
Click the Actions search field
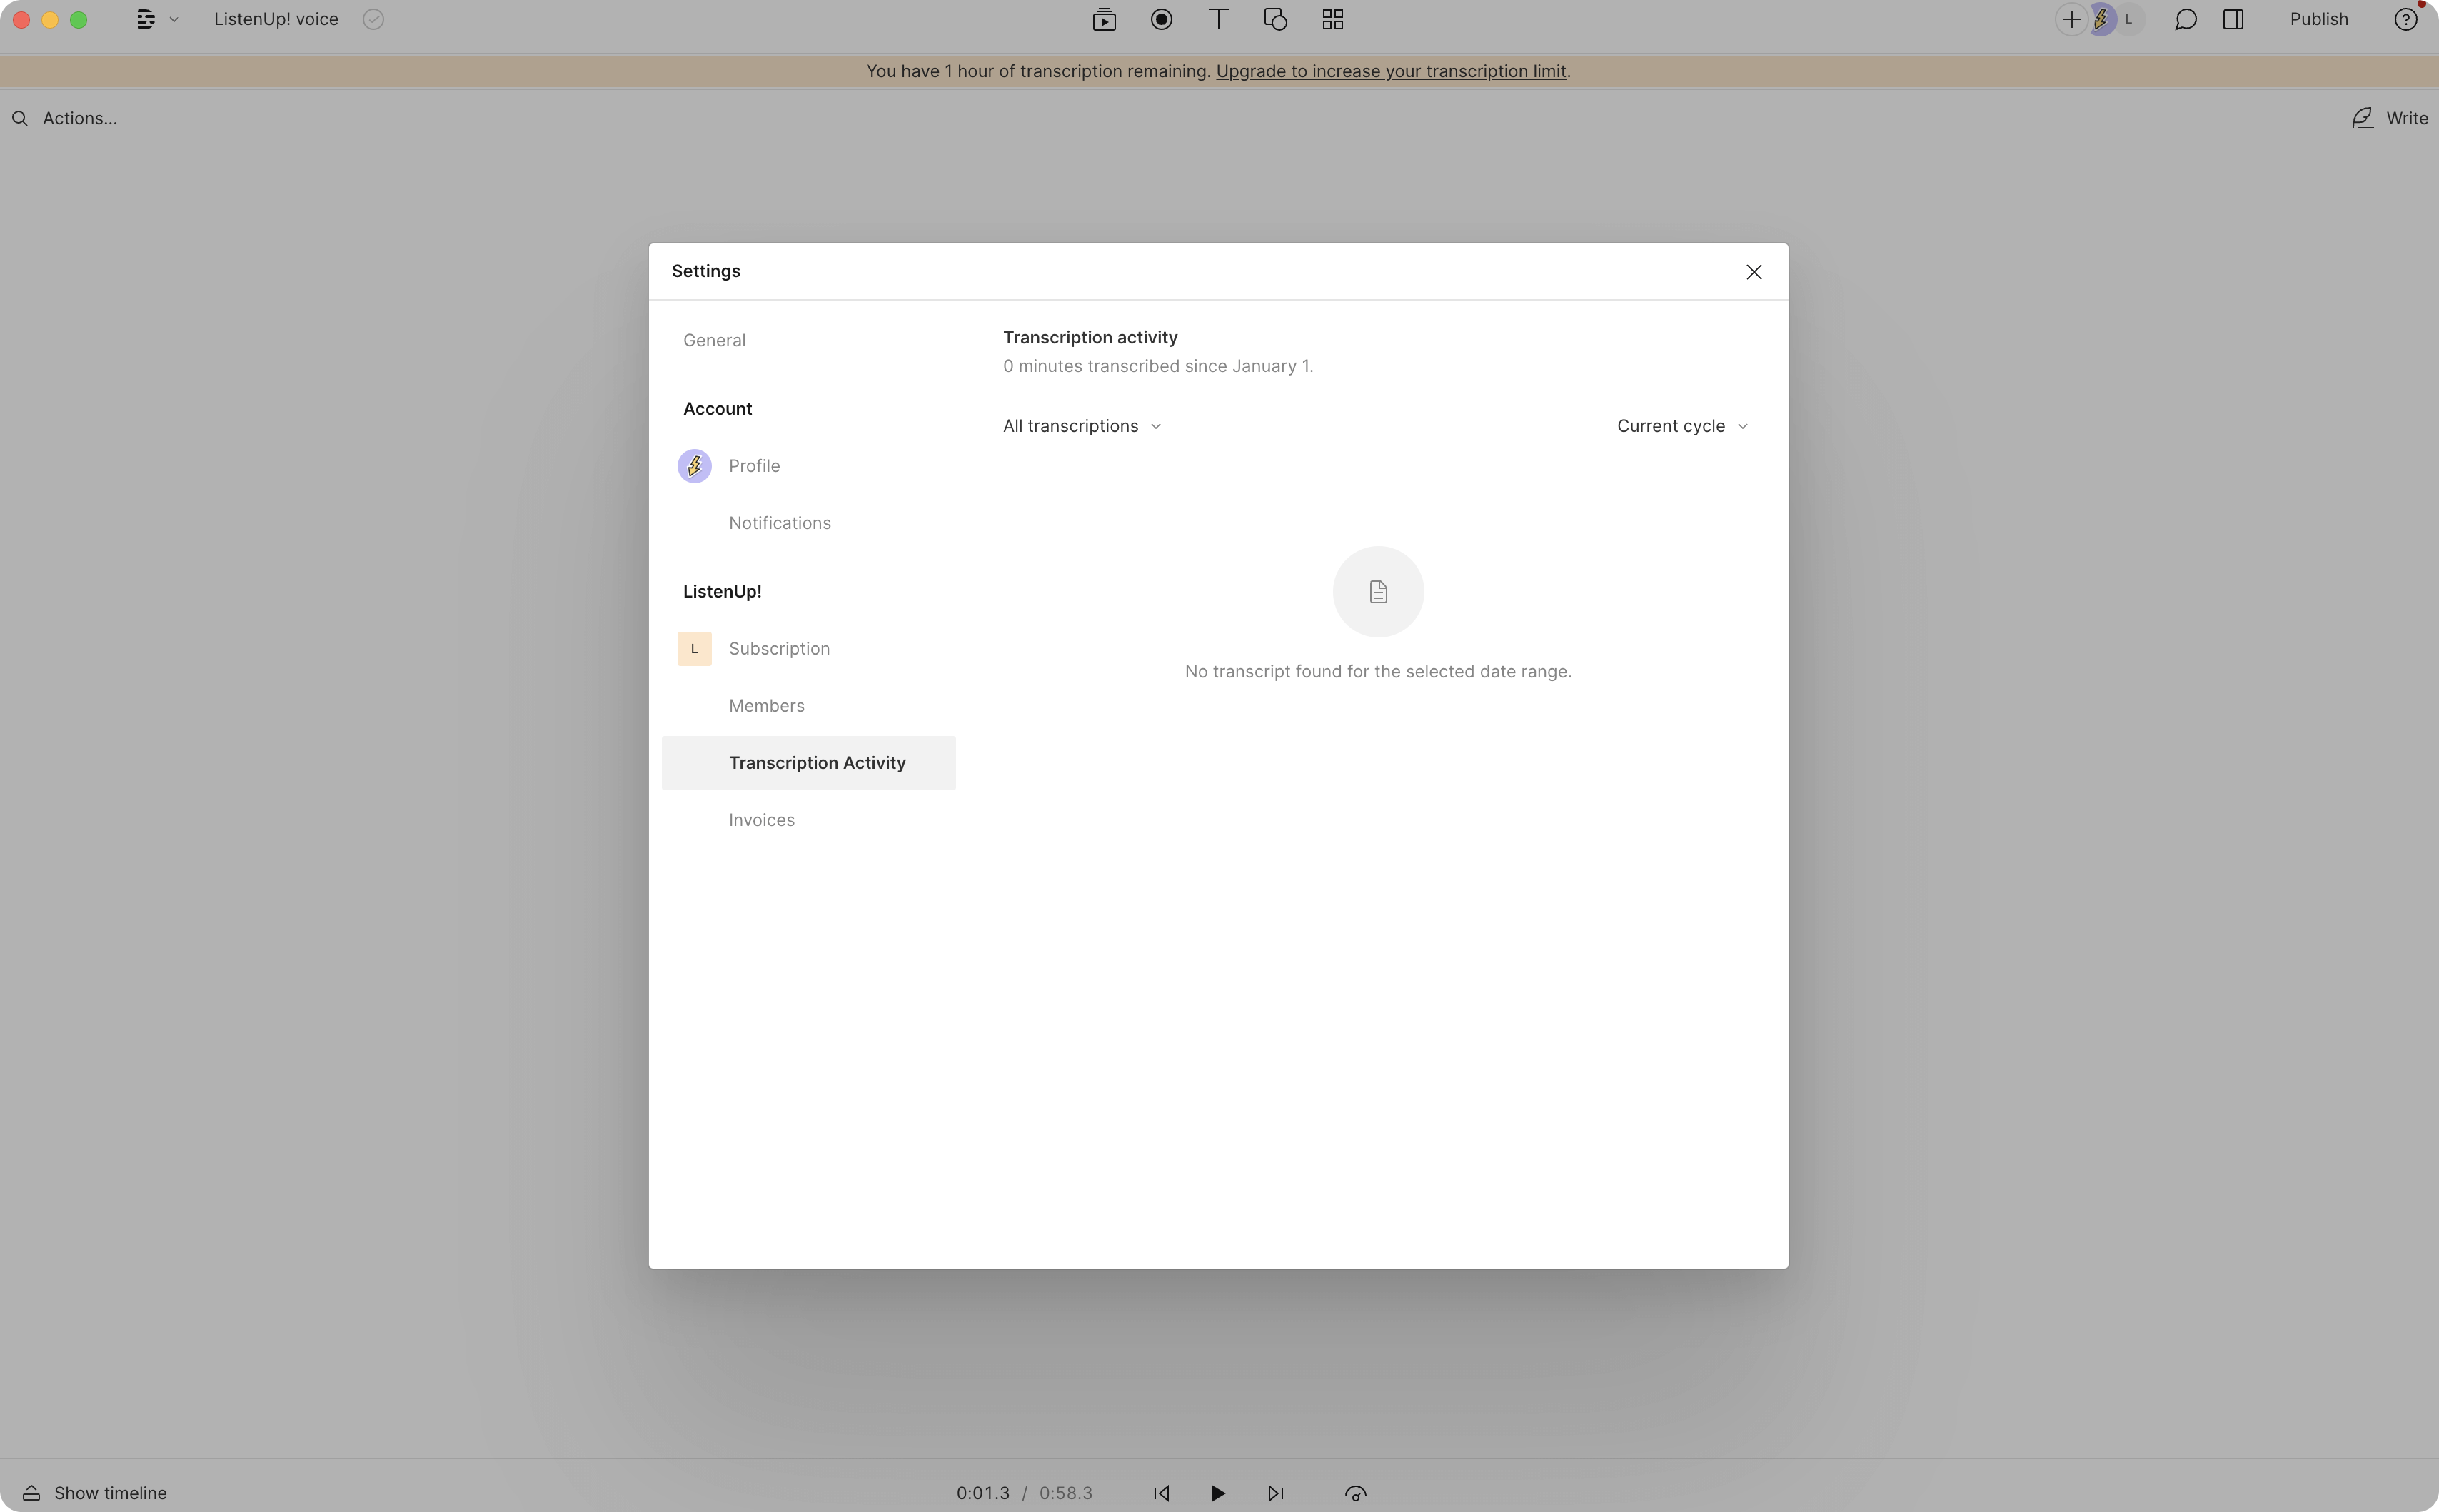pyautogui.click(x=79, y=118)
